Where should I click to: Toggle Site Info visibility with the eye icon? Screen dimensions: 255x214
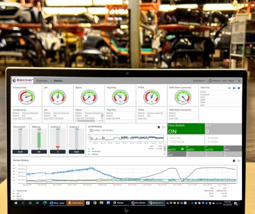[234, 88]
